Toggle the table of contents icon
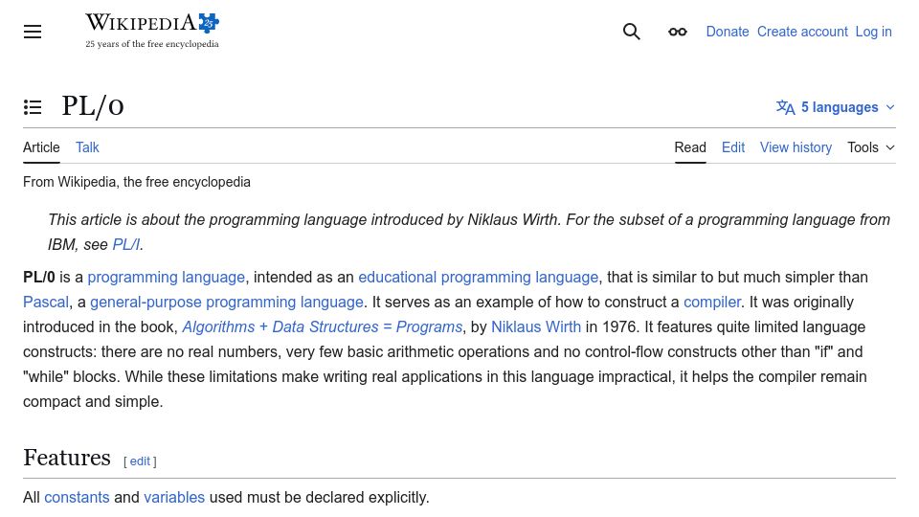919x517 pixels. [x=33, y=107]
